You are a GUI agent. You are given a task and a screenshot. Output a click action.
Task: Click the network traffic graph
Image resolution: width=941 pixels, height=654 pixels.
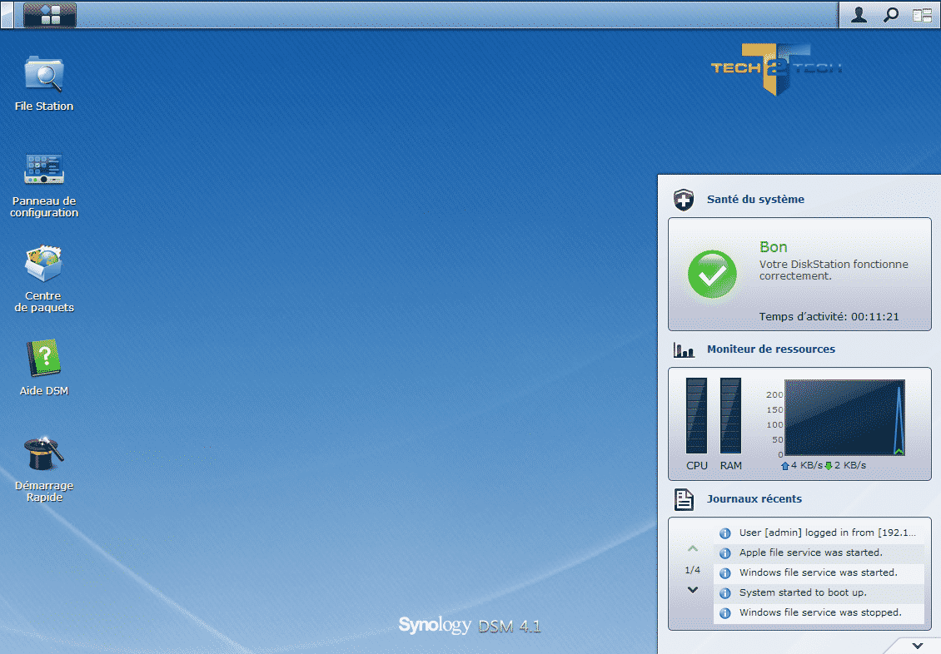(844, 417)
